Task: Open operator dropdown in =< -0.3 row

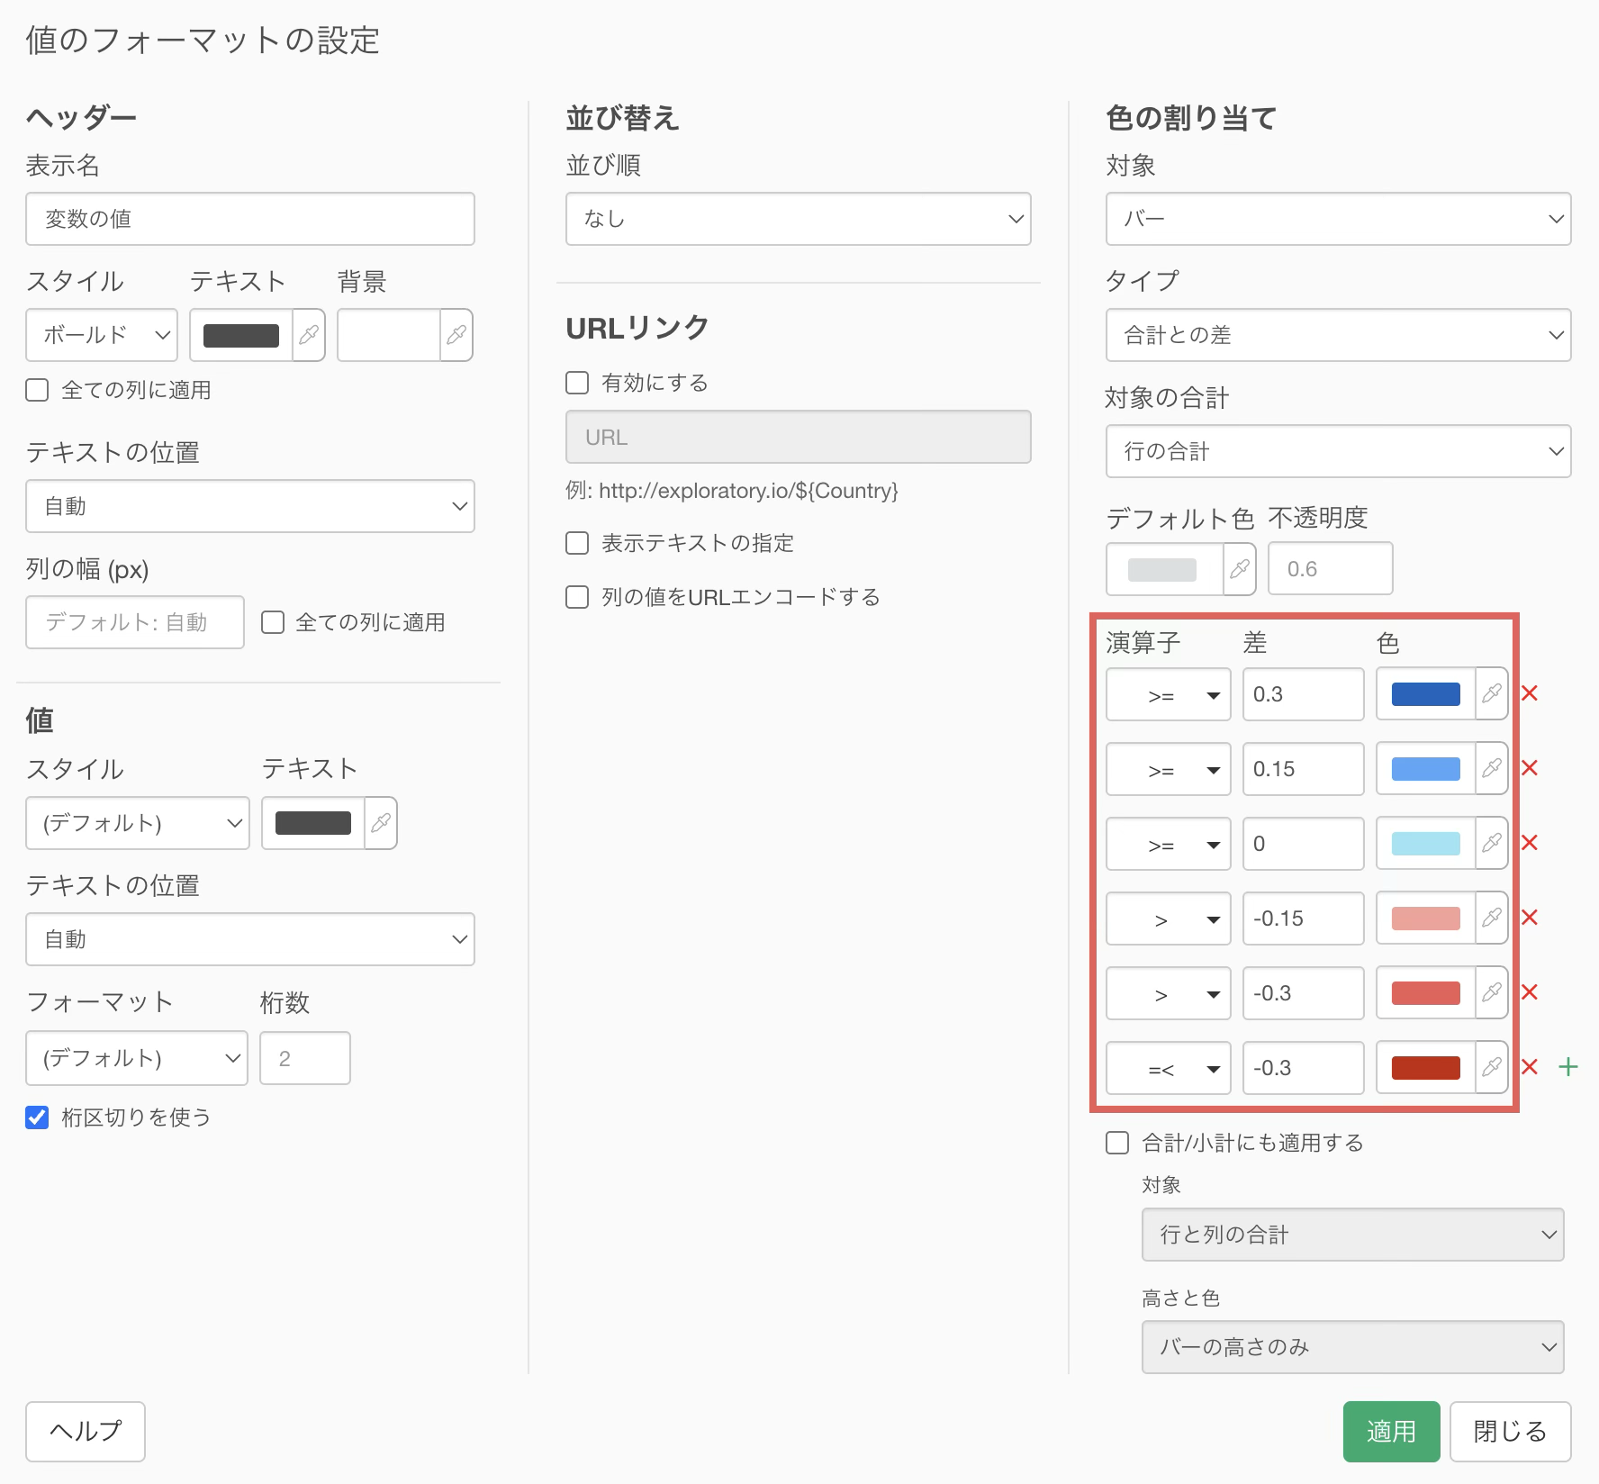Action: (1169, 1068)
